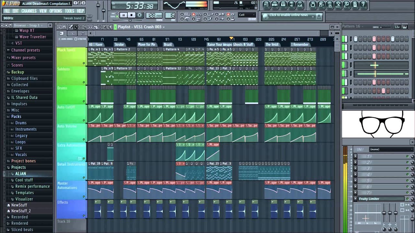The height and width of the screenshot is (233, 415).
Task: Select the playlist mute tool
Action: (86, 27)
